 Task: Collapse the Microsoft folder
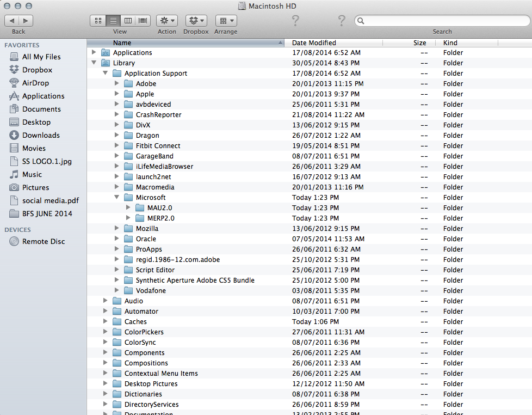(117, 197)
